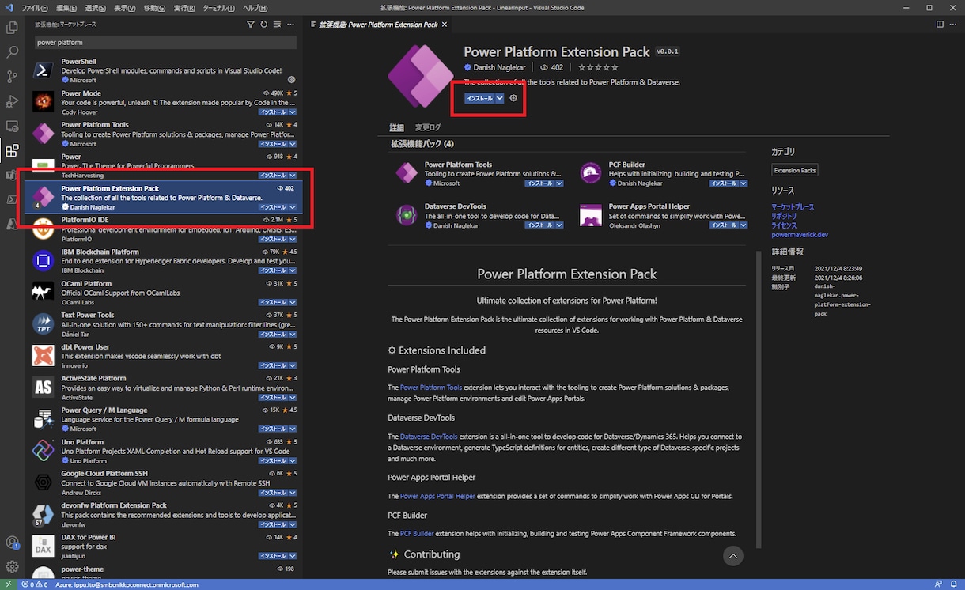The height and width of the screenshot is (590, 965).
Task: Open the 選択 menu
Action: click(x=95, y=7)
